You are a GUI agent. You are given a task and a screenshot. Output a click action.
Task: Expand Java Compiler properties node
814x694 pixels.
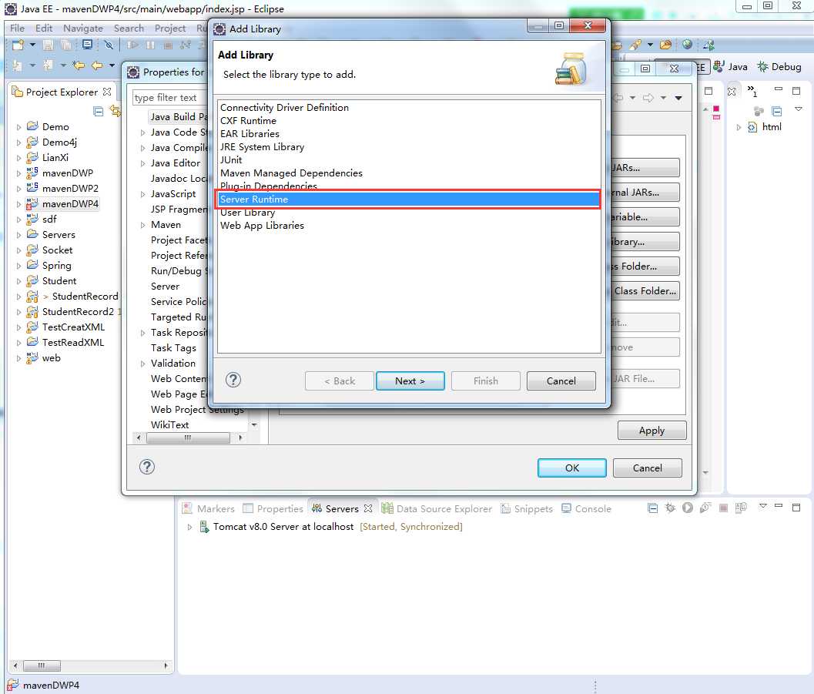(142, 149)
